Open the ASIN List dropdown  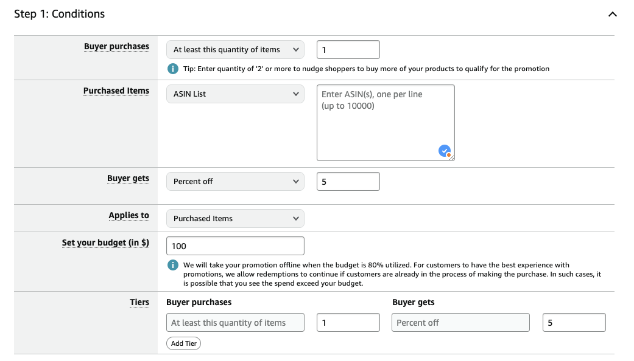[x=234, y=94]
